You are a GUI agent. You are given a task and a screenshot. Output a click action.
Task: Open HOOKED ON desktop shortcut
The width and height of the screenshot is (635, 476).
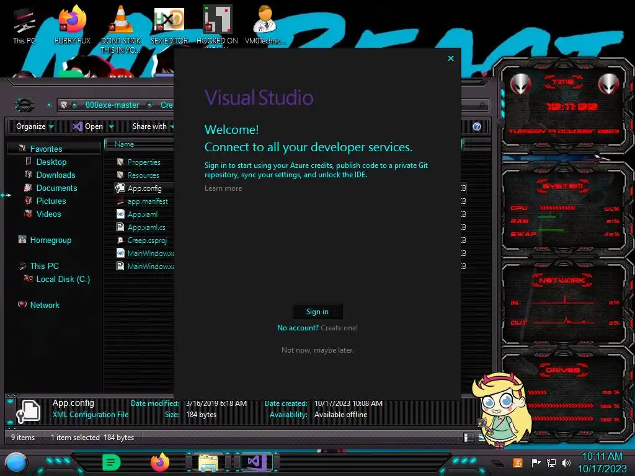[x=218, y=26]
